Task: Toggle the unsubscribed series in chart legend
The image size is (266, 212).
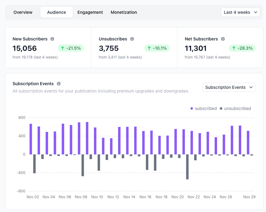Action: point(235,108)
